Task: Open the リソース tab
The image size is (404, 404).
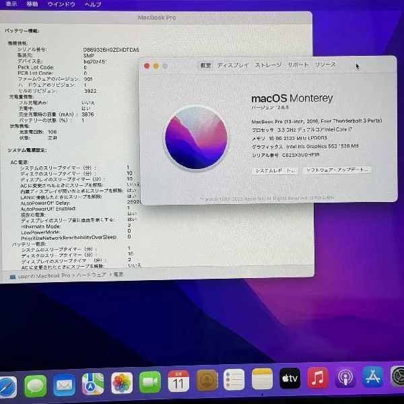Action: (x=325, y=65)
